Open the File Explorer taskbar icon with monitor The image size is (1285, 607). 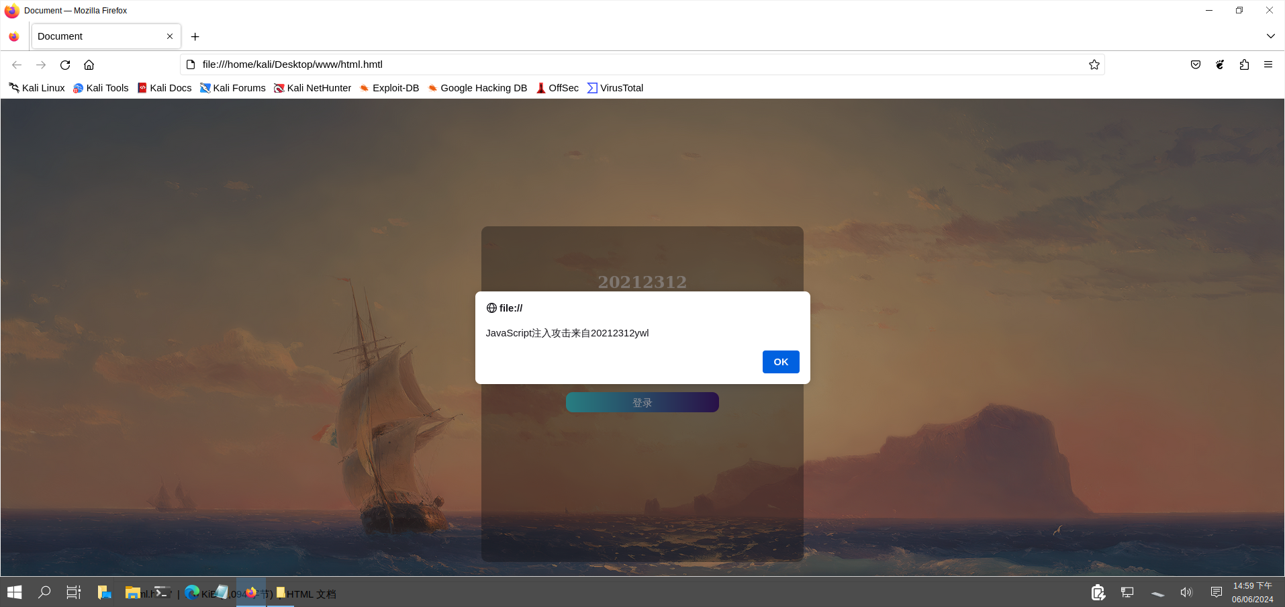(x=104, y=592)
